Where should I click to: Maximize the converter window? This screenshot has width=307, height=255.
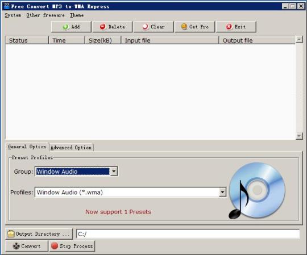coord(293,6)
